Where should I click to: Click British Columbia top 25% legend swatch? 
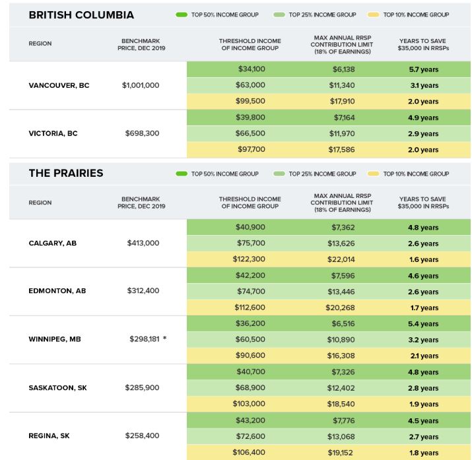pos(279,15)
